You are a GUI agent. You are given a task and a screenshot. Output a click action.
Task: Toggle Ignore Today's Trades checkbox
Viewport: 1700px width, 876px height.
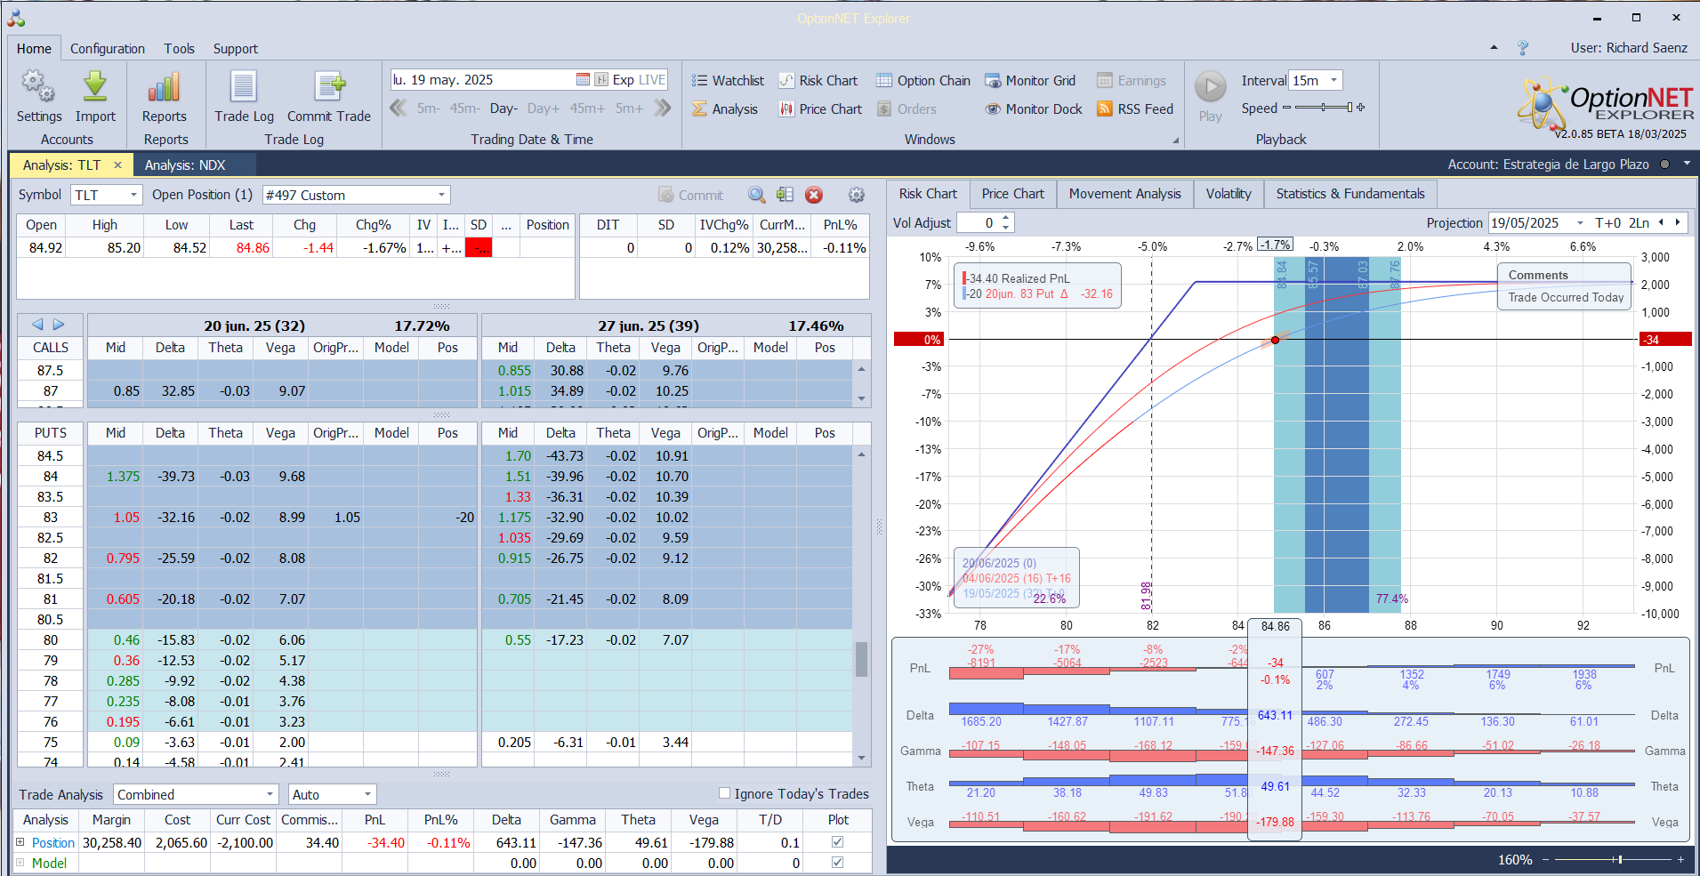click(x=724, y=793)
